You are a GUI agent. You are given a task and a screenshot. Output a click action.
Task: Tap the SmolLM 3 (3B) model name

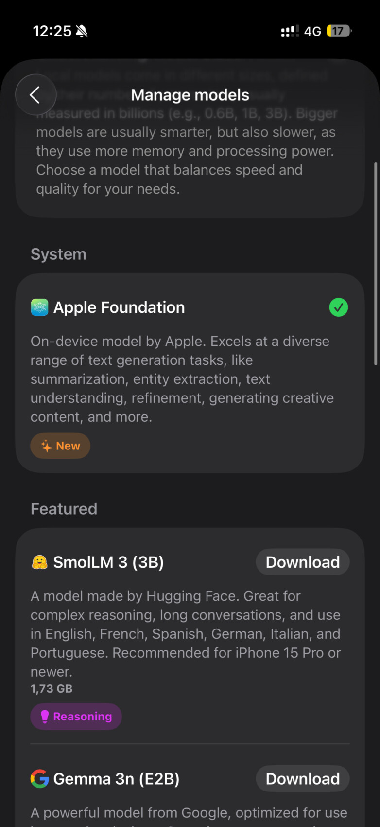[x=108, y=562]
